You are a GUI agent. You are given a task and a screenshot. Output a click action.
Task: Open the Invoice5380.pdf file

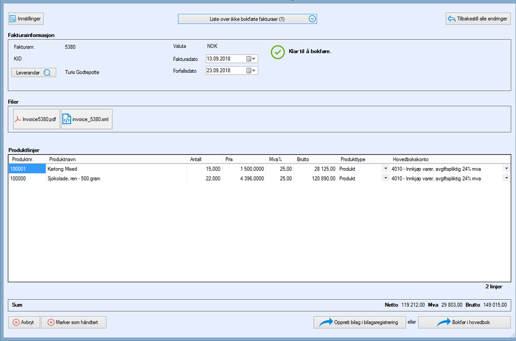pyautogui.click(x=37, y=119)
